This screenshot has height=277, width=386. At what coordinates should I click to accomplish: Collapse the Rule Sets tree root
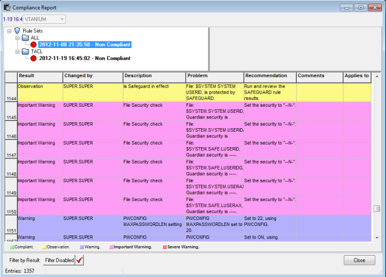[x=10, y=30]
